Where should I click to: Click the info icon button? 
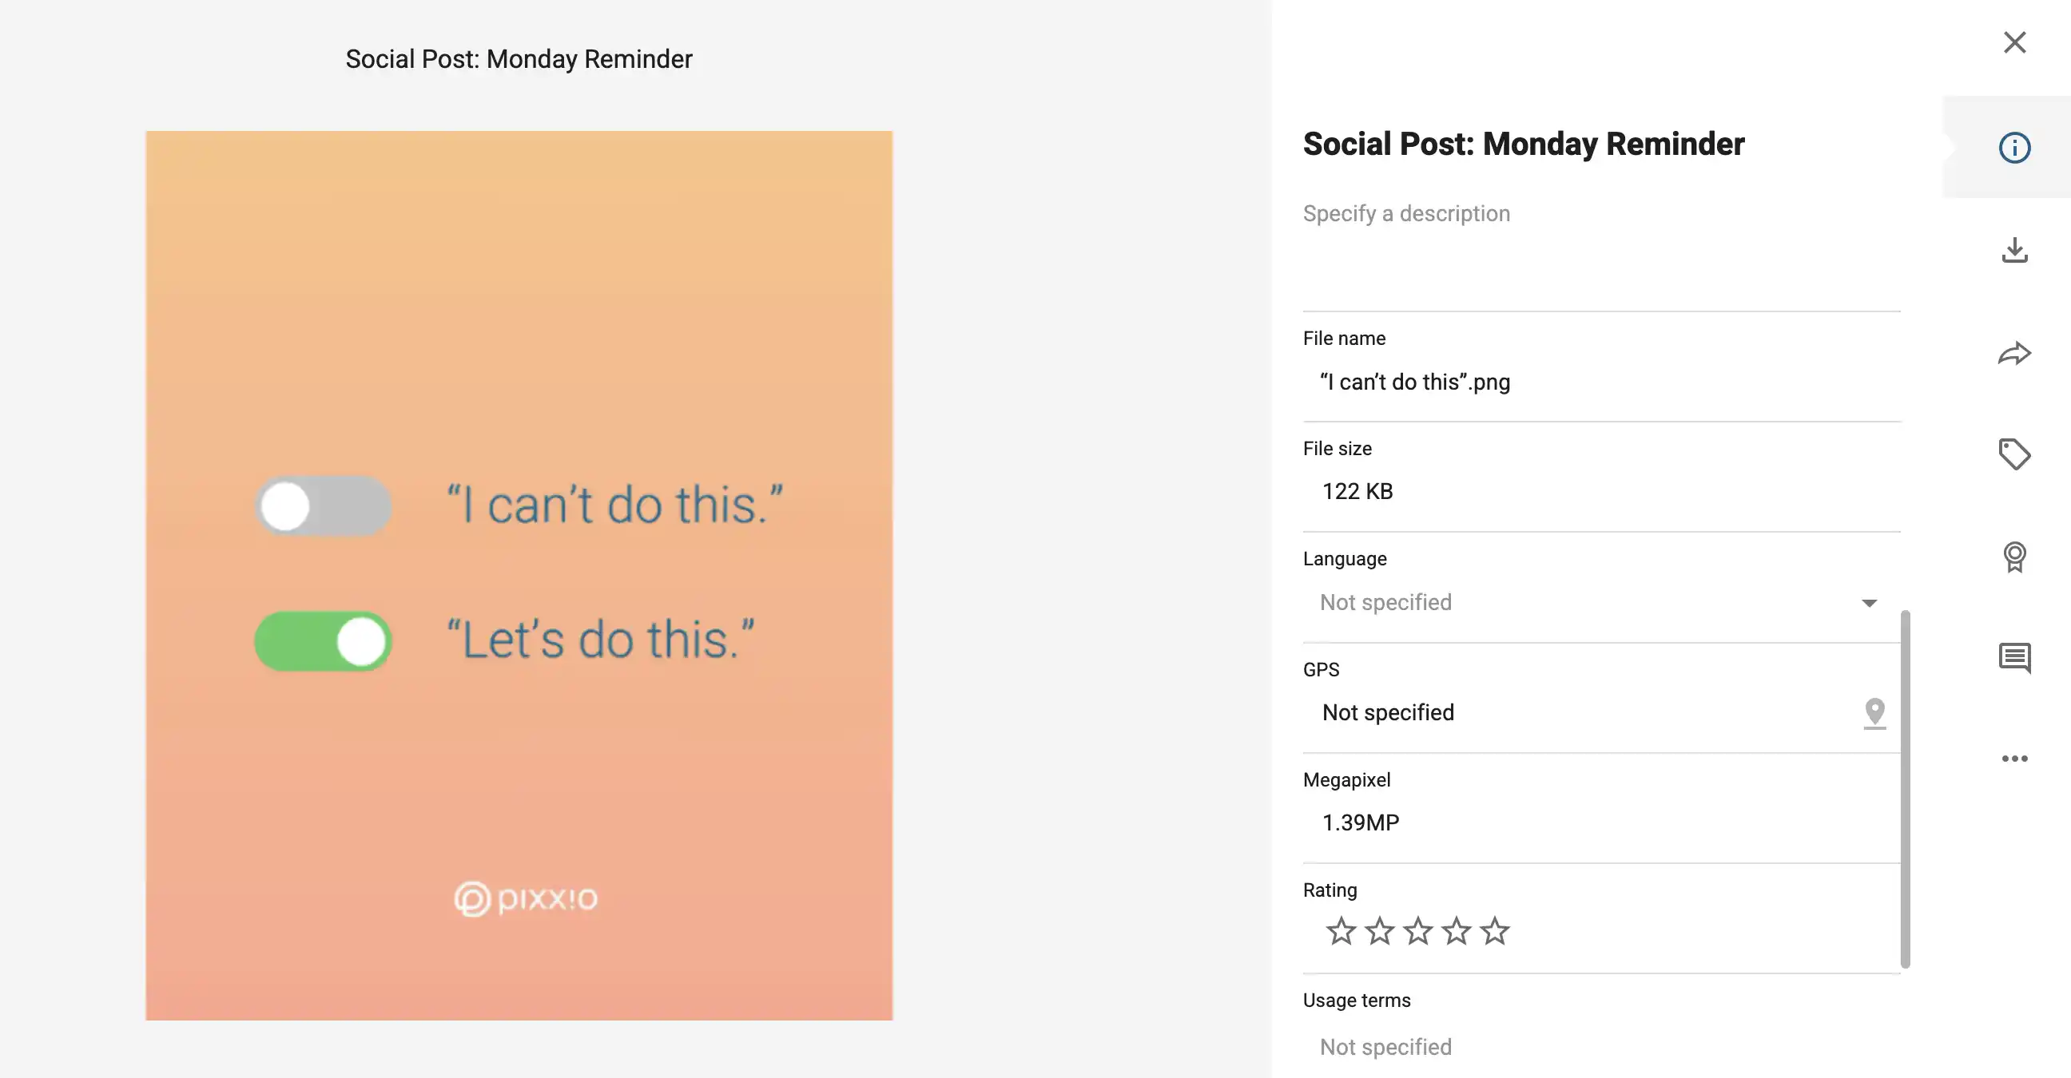coord(2016,146)
